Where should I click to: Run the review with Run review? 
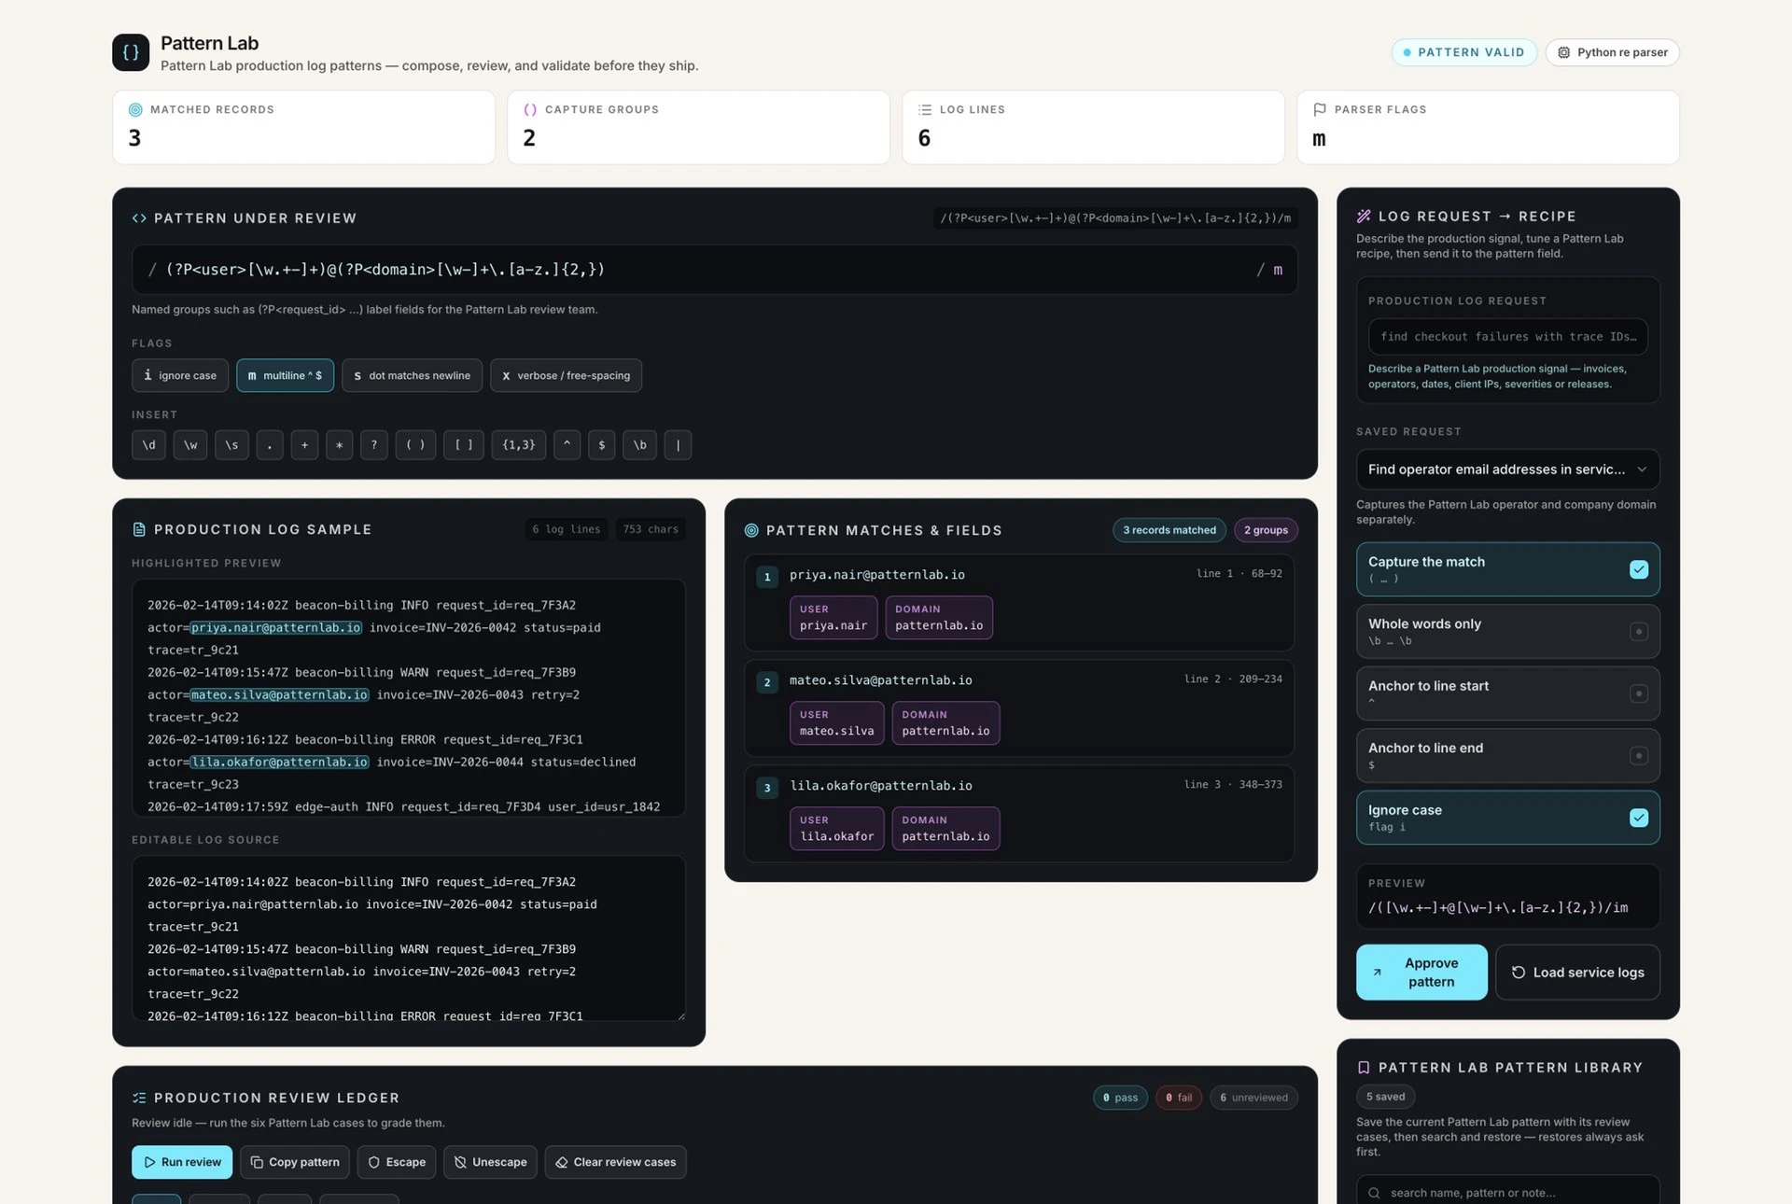(x=182, y=1162)
